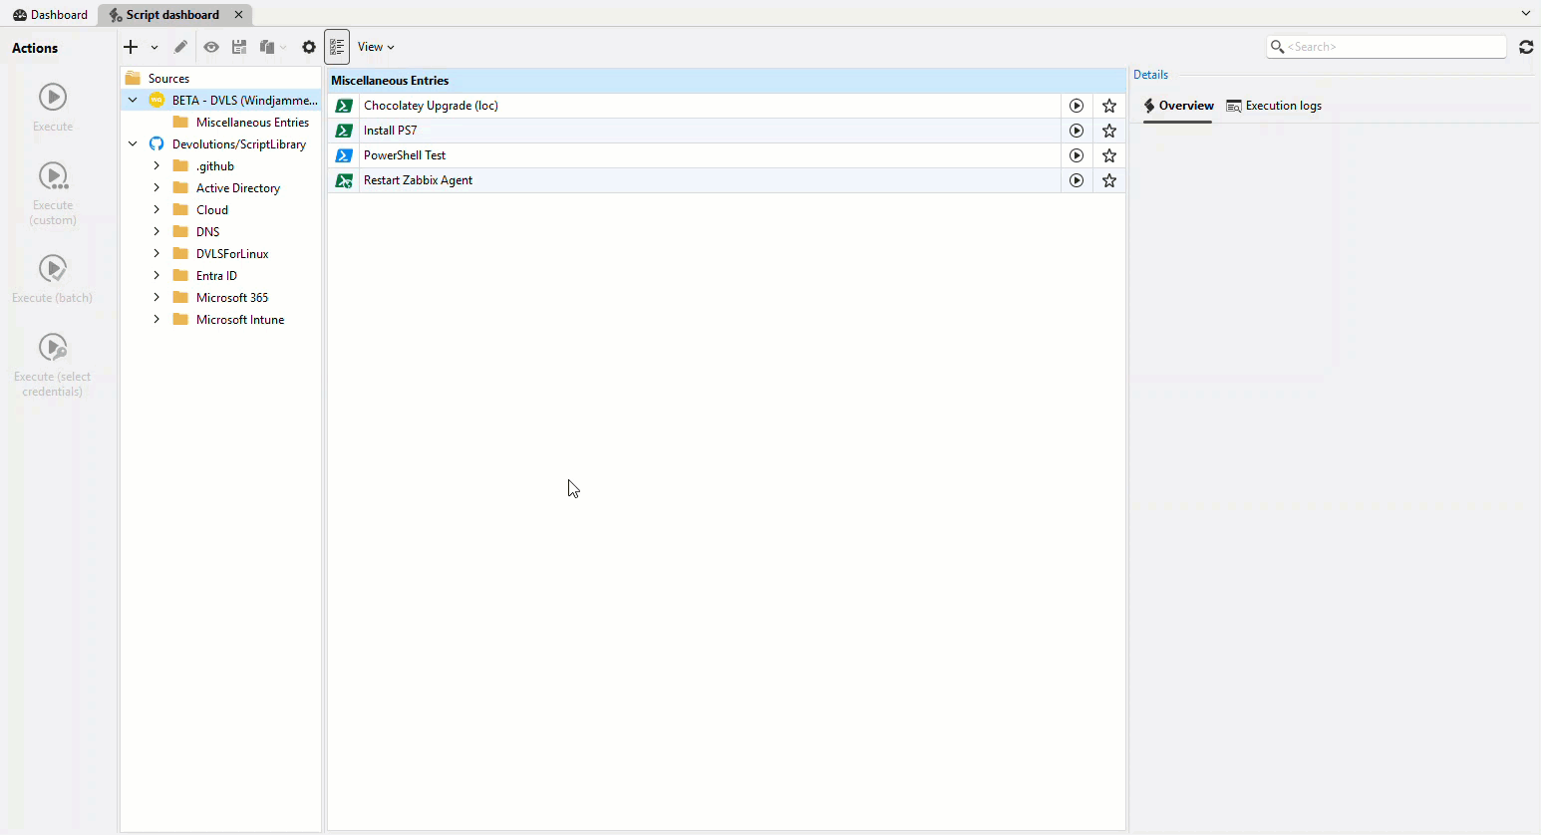Open the View dropdown menu

(376, 47)
